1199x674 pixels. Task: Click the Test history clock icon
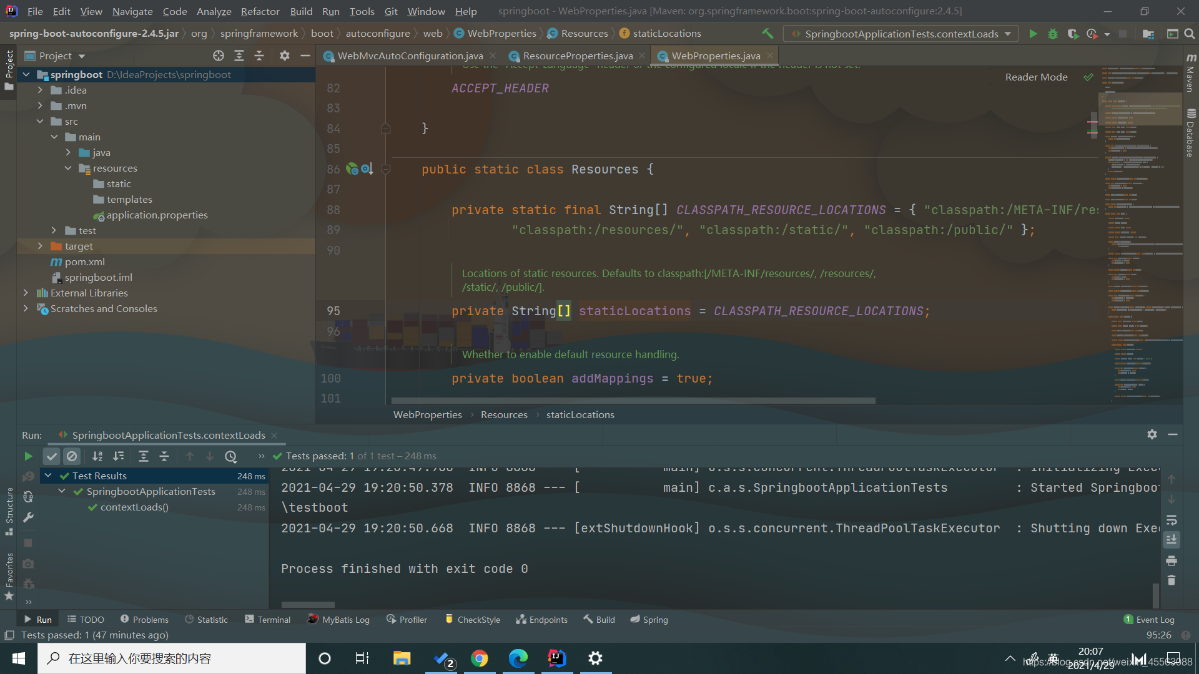(230, 456)
